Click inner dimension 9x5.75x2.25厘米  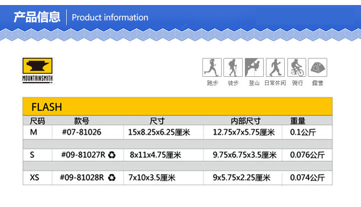click(242, 178)
